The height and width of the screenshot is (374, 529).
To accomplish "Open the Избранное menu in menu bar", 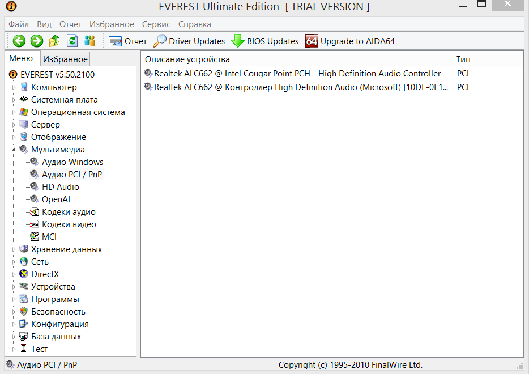I will tap(112, 24).
